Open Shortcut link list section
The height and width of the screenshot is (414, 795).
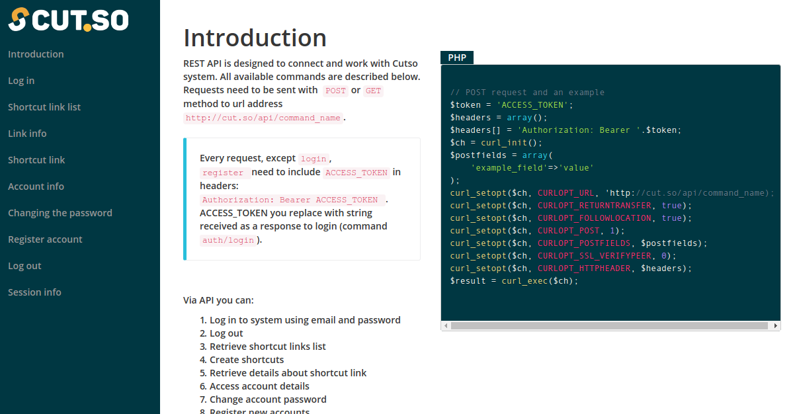point(44,107)
